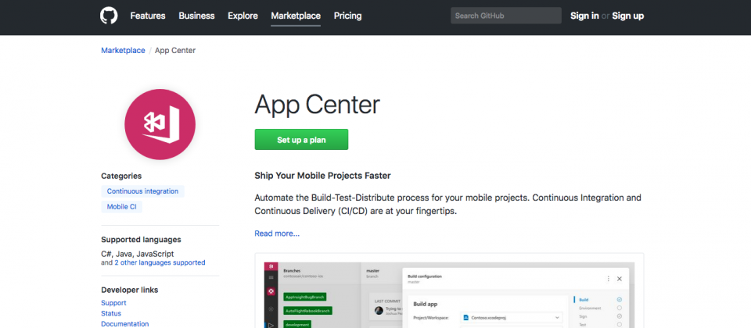
Task: Click the Sign in link
Action: coord(584,16)
